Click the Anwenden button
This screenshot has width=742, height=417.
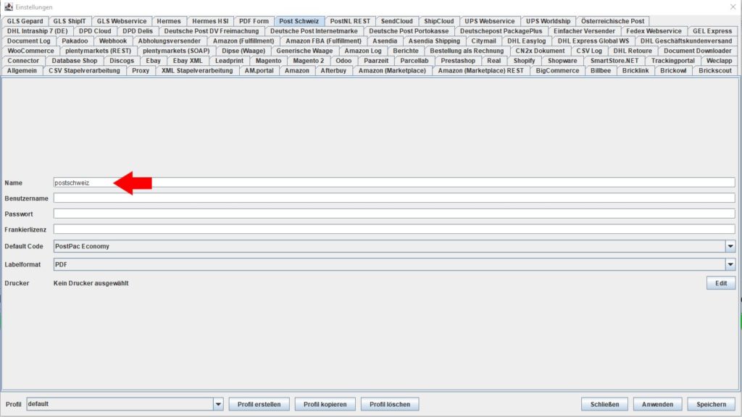pyautogui.click(x=657, y=404)
